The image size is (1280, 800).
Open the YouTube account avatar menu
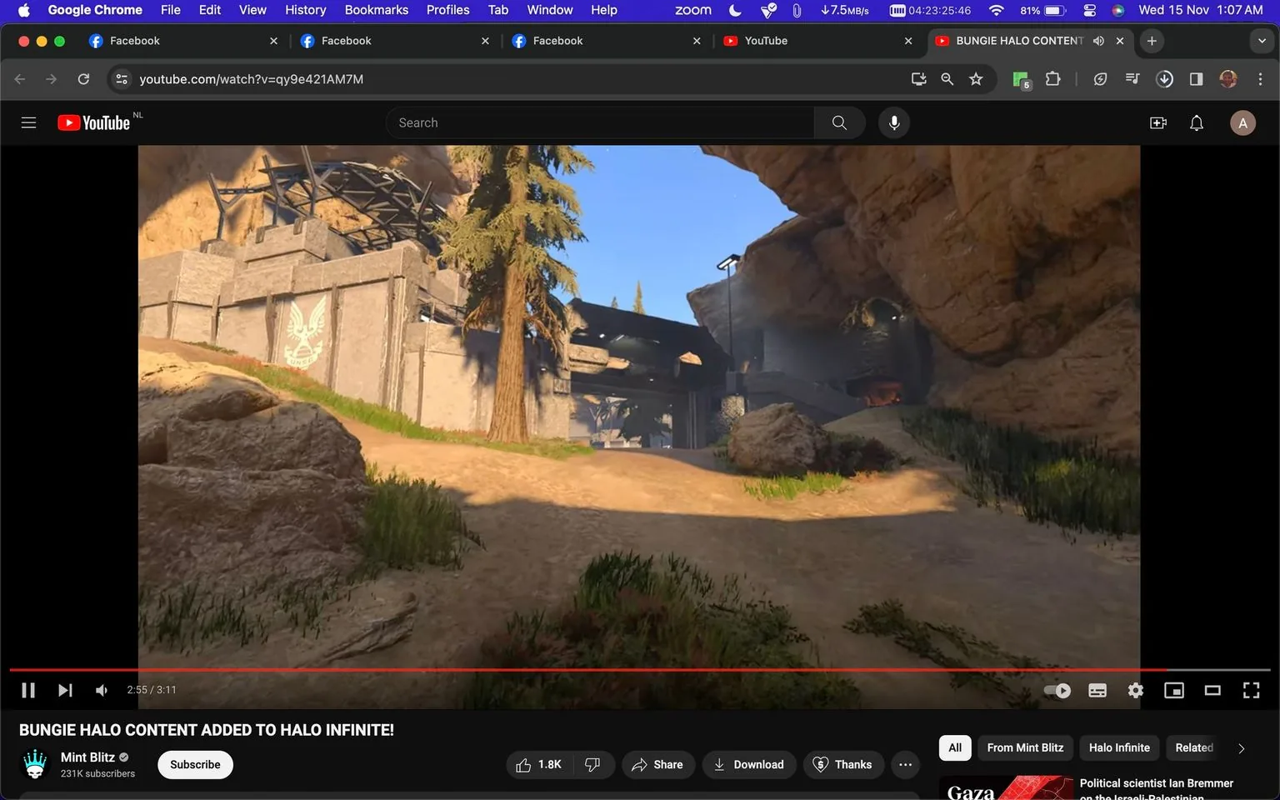pyautogui.click(x=1242, y=122)
